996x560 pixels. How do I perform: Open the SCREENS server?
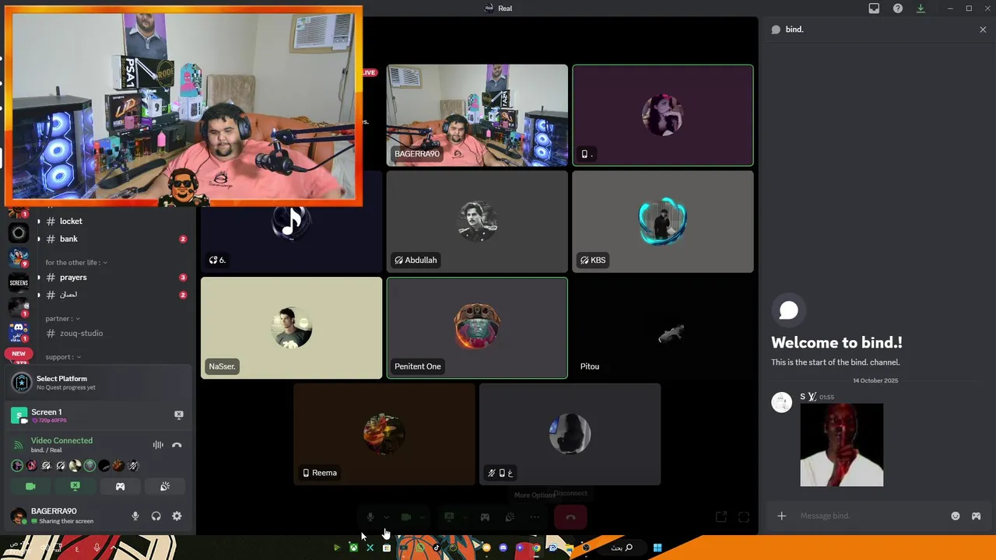click(x=19, y=283)
